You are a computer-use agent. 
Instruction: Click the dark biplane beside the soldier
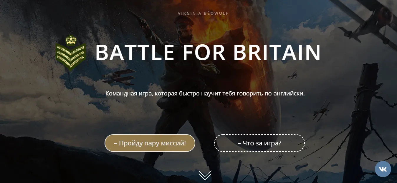click(x=119, y=77)
